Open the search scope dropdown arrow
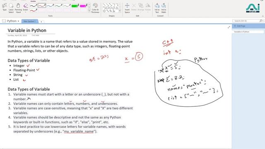The image size is (265, 149). pyautogui.click(x=263, y=21)
